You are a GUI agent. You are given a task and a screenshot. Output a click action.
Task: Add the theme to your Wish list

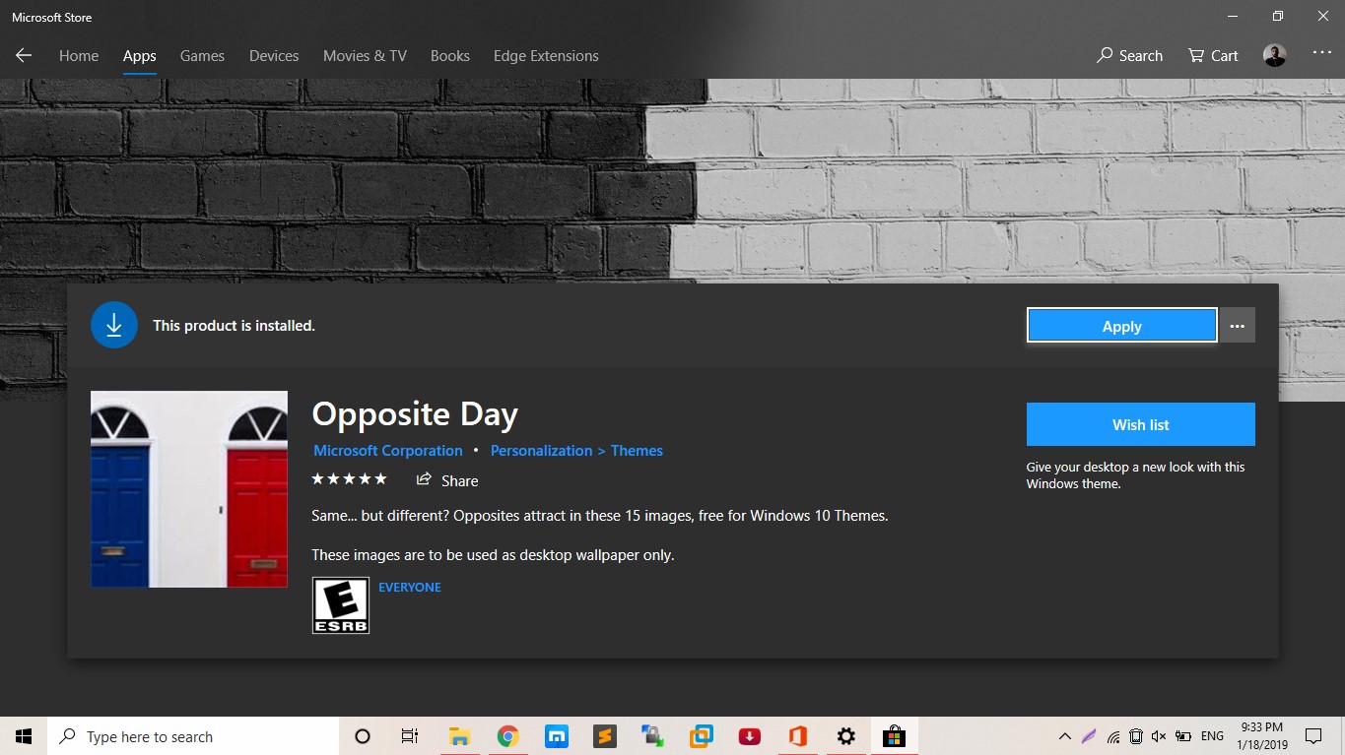point(1139,424)
